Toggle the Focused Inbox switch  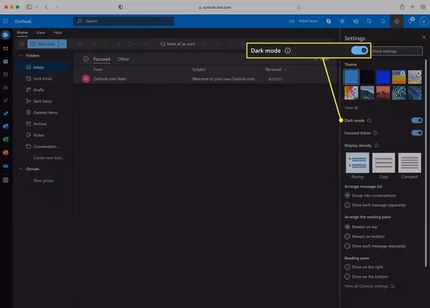pos(417,133)
